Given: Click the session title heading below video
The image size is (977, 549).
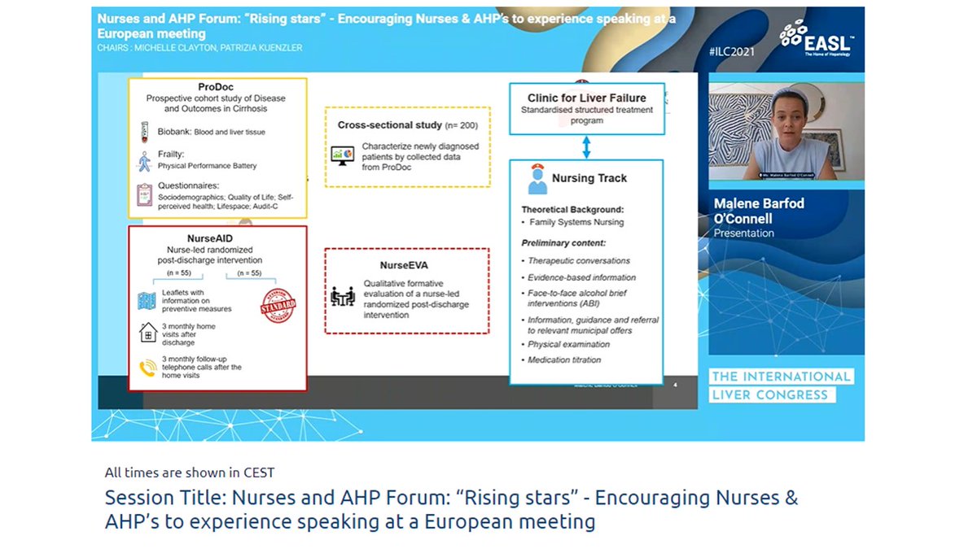Looking at the screenshot, I should (451, 509).
